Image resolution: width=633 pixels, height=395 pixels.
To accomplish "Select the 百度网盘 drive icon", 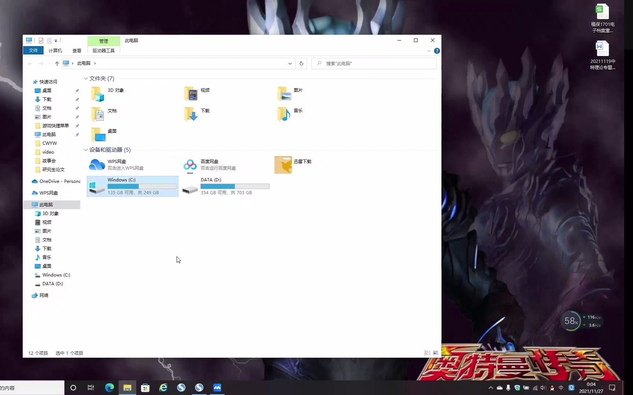I will pos(190,165).
